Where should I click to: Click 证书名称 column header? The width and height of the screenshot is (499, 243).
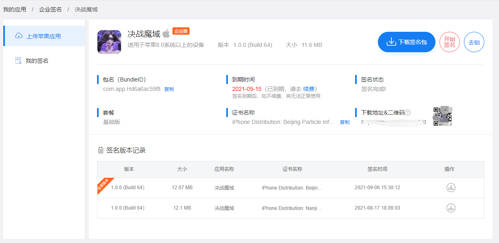(x=292, y=169)
